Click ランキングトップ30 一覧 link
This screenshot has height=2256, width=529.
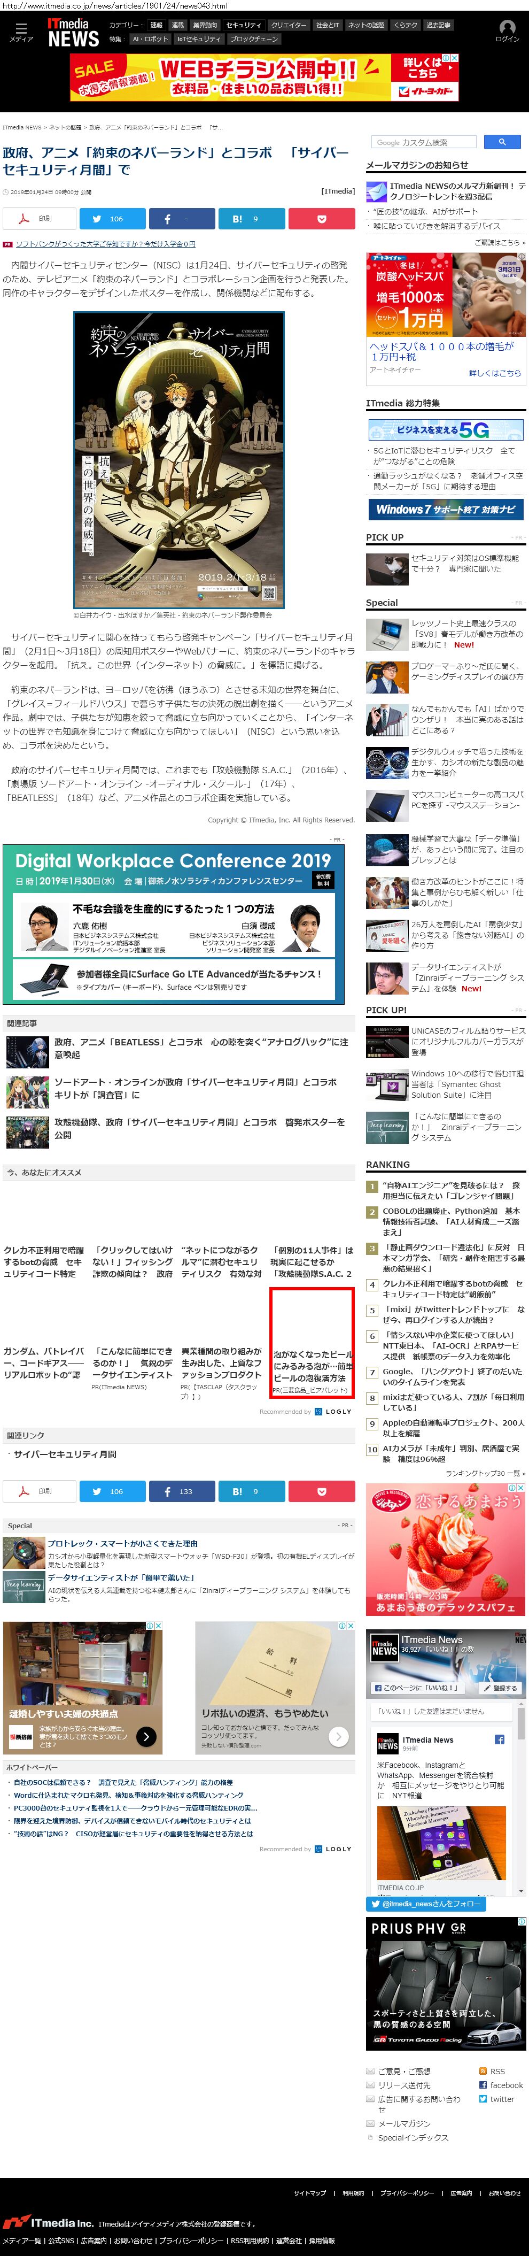coord(486,1474)
